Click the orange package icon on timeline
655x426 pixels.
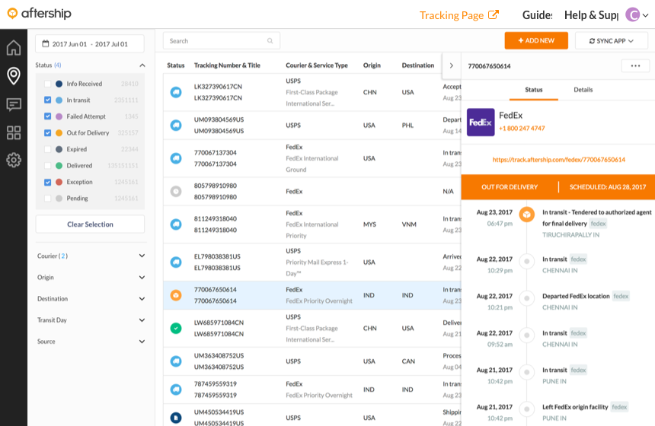527,215
